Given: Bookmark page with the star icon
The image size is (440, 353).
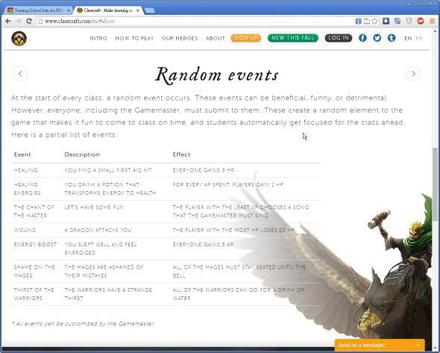Looking at the screenshot, I should point(374,21).
